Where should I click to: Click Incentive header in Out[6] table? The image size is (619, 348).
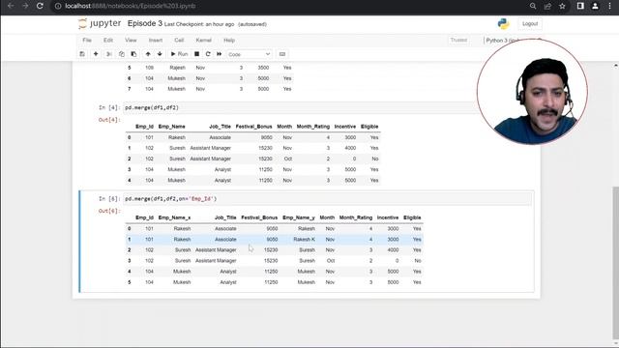(x=388, y=217)
